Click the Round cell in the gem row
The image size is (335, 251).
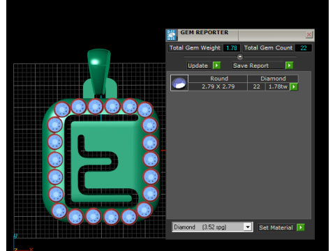click(x=218, y=79)
